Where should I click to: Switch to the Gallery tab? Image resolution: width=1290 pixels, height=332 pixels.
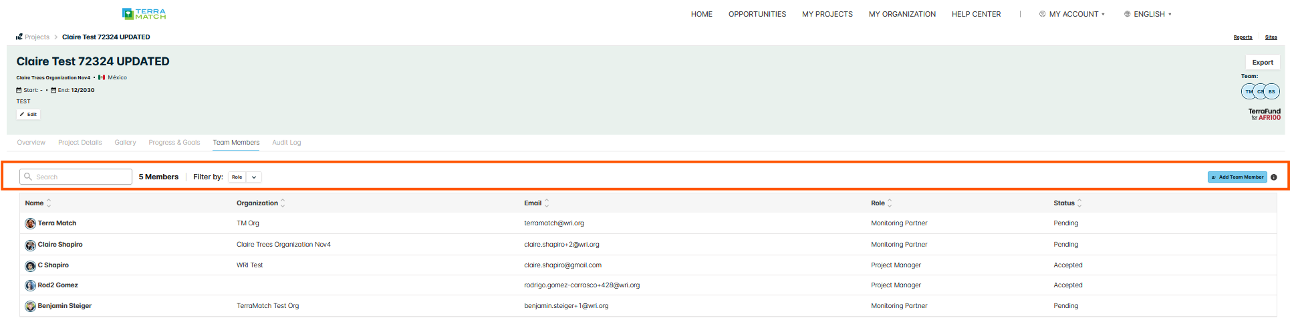(125, 143)
